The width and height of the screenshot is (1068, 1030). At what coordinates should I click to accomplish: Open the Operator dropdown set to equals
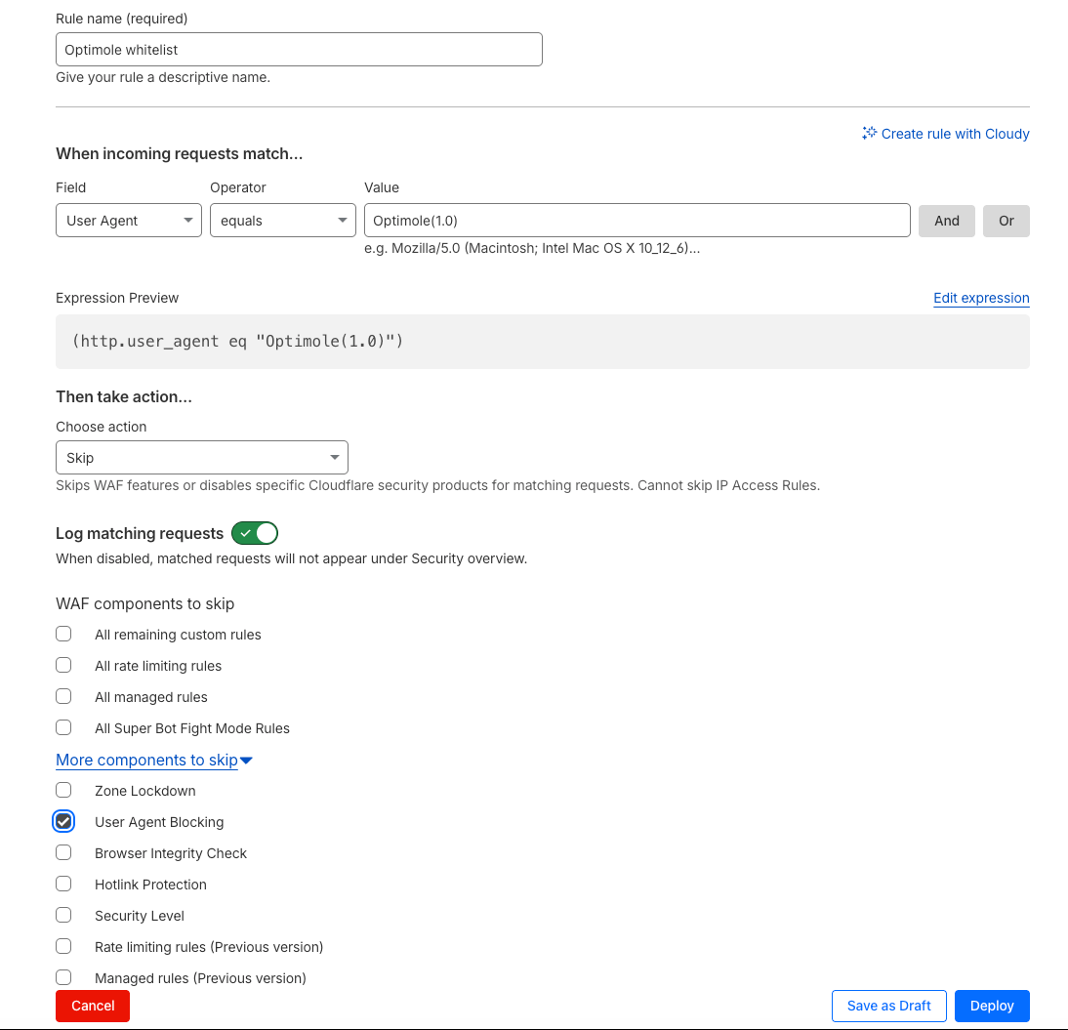pyautogui.click(x=282, y=221)
